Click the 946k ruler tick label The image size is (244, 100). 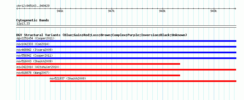point(60,11)
